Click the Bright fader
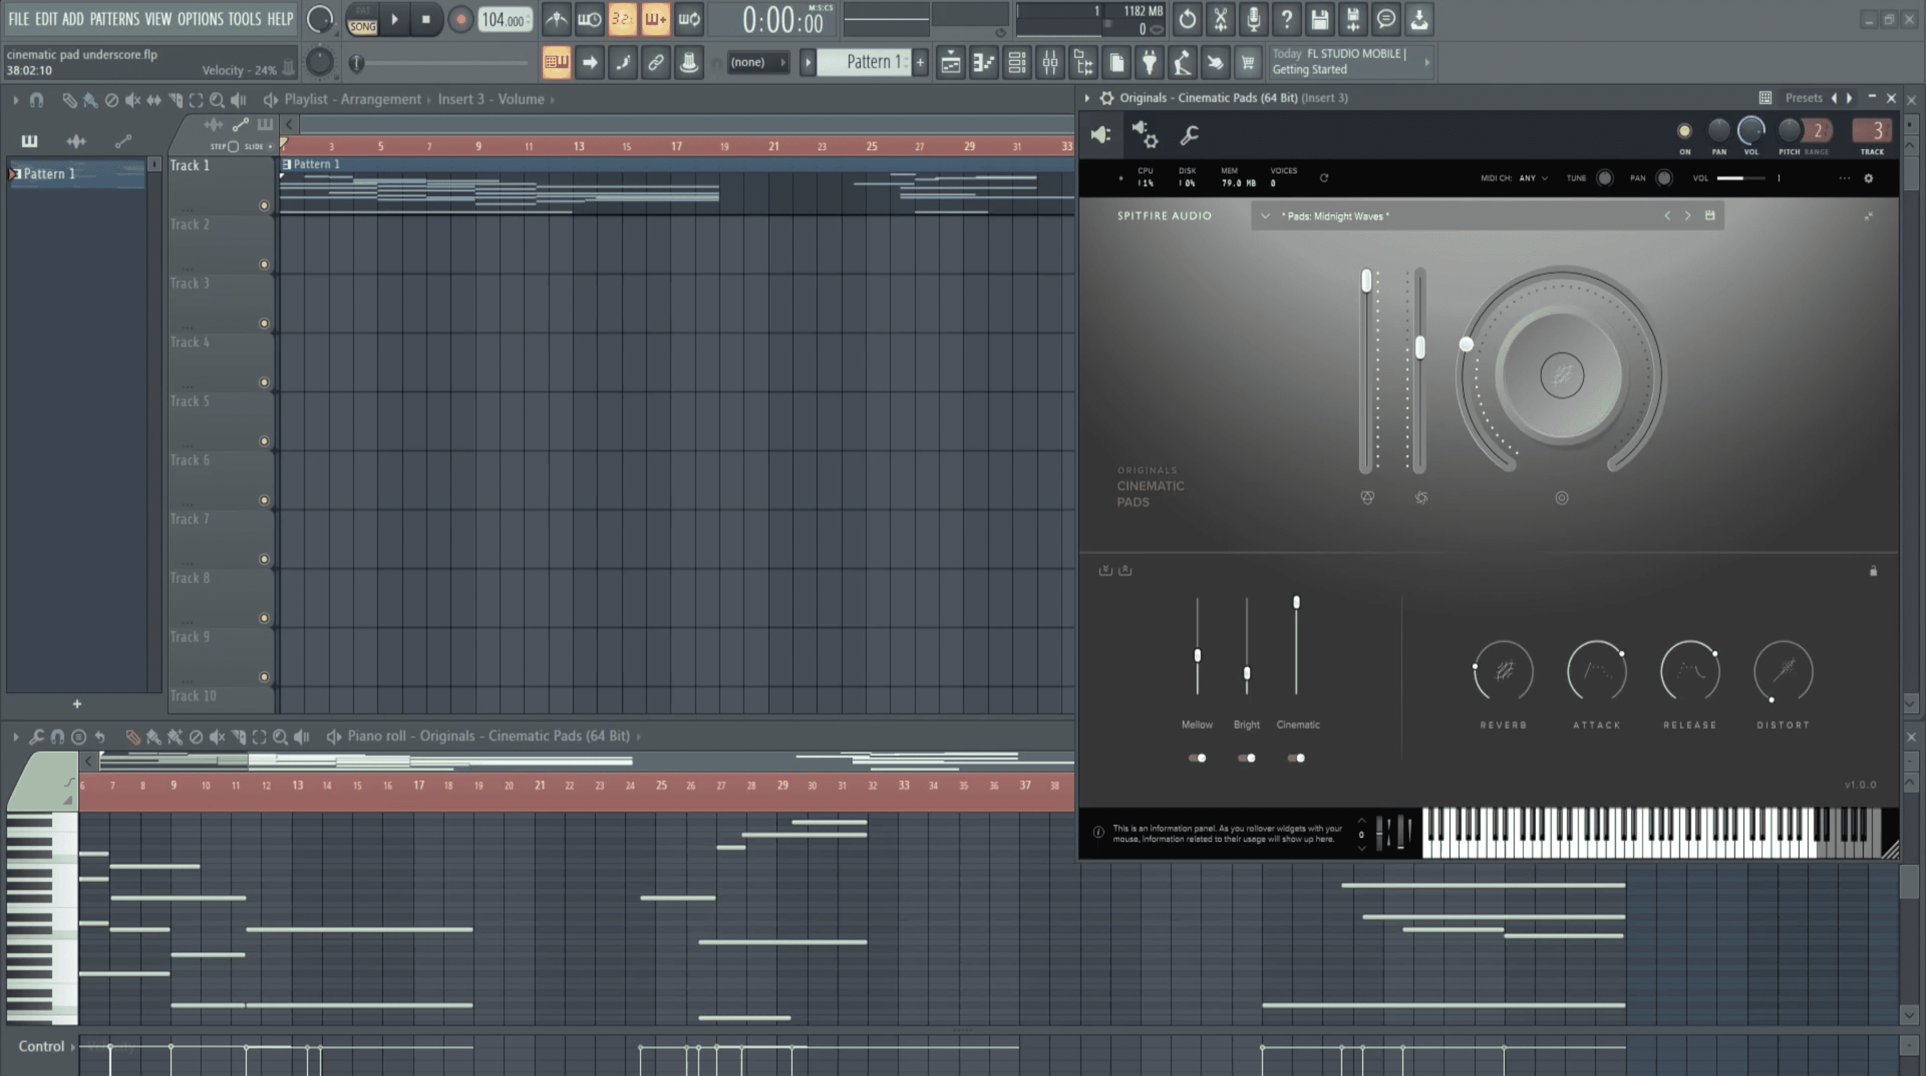The width and height of the screenshot is (1926, 1076). tap(1246, 673)
